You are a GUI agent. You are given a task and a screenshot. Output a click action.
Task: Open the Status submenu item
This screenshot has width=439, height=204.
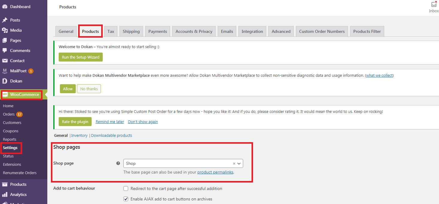point(8,156)
